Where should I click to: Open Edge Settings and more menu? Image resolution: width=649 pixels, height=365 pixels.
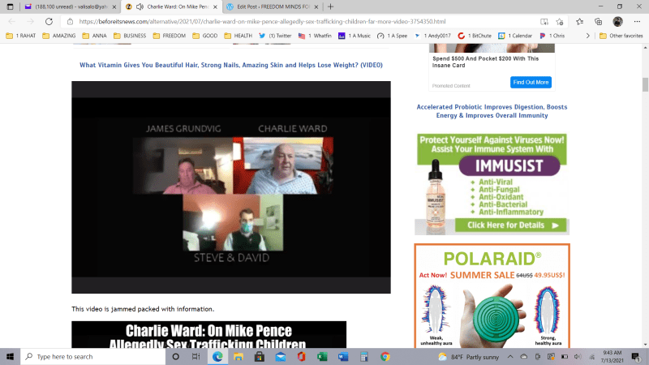[x=637, y=22]
